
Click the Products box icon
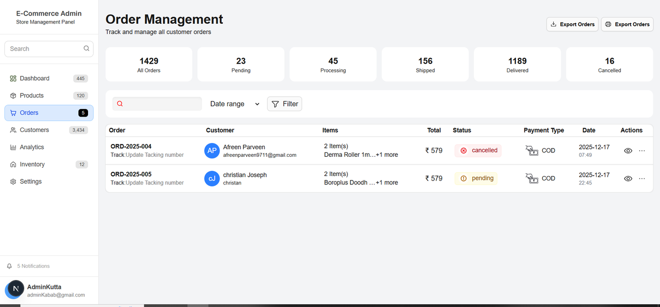(x=13, y=96)
